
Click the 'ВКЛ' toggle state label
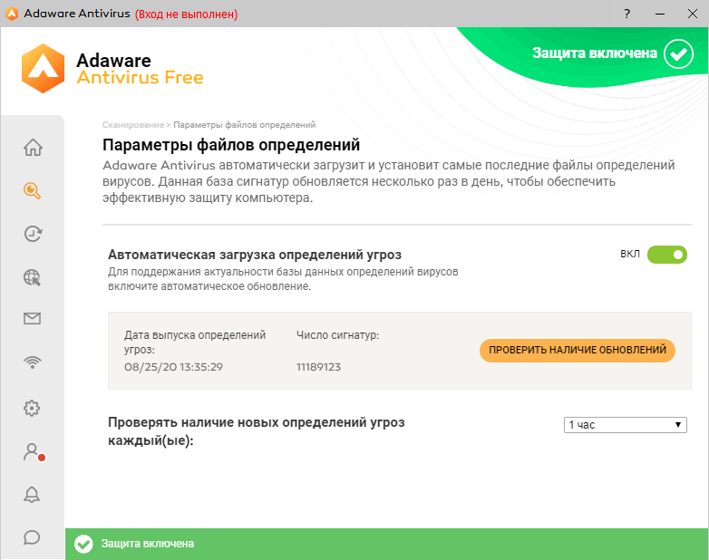tap(630, 254)
